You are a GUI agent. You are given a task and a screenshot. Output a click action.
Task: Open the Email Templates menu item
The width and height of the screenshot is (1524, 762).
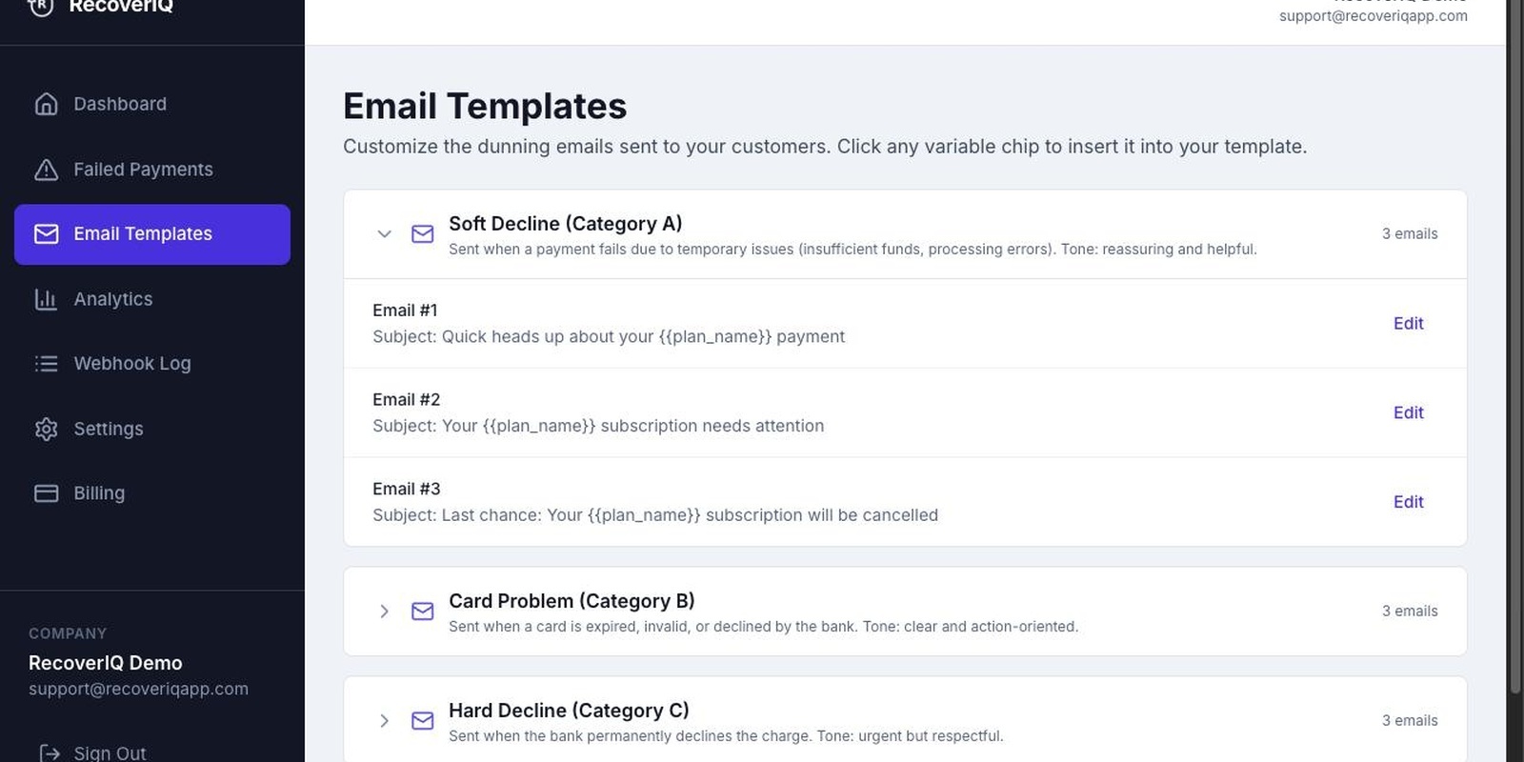coord(152,234)
